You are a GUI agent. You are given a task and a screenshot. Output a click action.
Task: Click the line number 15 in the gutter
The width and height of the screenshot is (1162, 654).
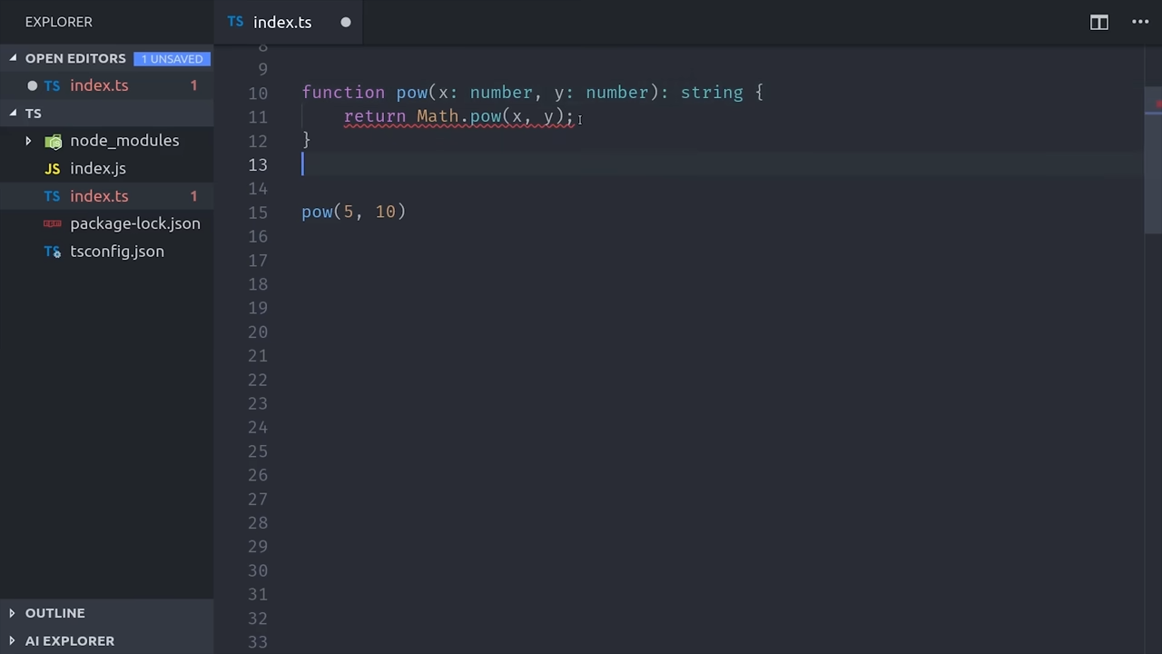pyautogui.click(x=258, y=213)
